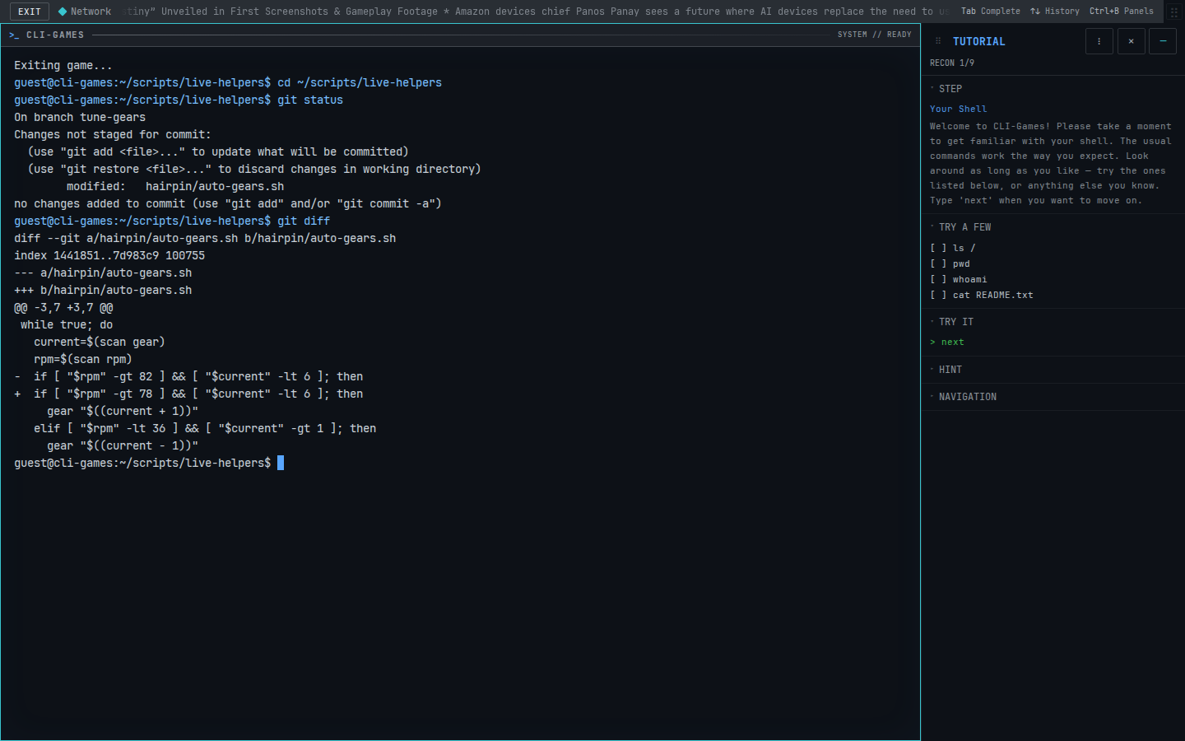Minimize the Tutorial panel with the dash button

tap(1163, 41)
